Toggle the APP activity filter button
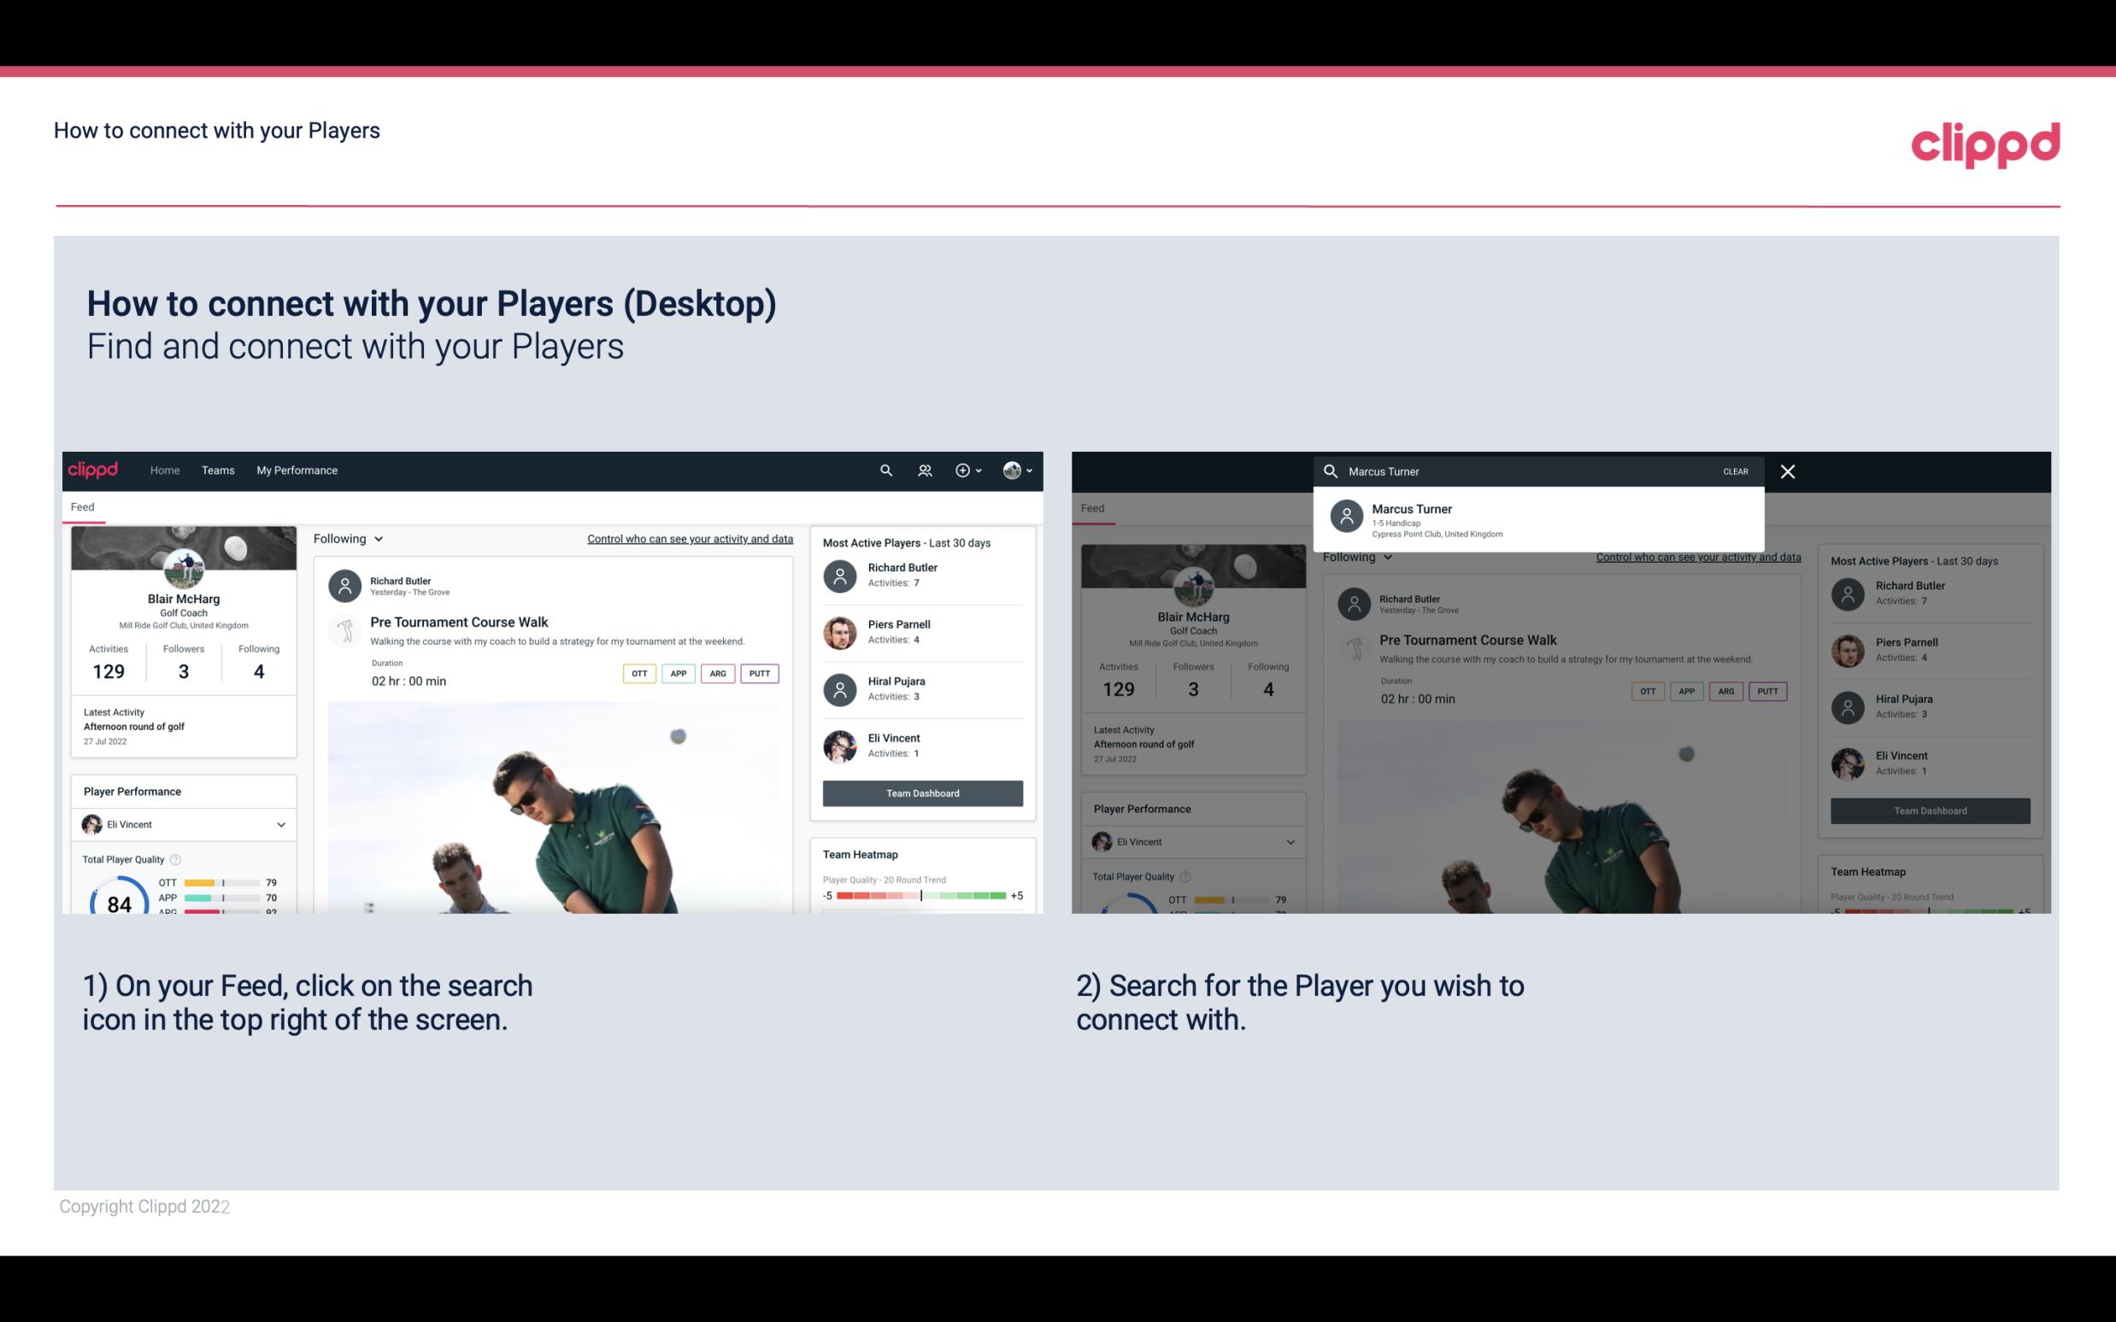This screenshot has width=2116, height=1322. point(675,673)
